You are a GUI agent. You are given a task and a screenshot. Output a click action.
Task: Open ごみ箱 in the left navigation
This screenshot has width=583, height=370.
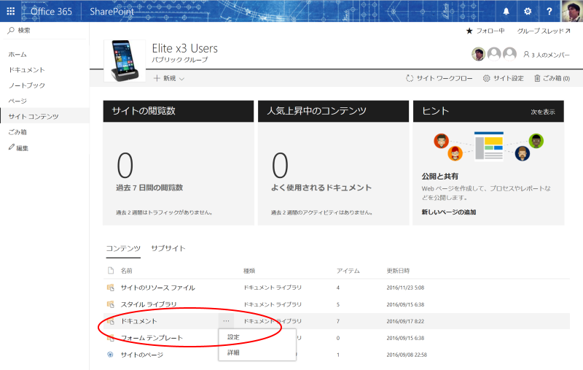(x=17, y=132)
